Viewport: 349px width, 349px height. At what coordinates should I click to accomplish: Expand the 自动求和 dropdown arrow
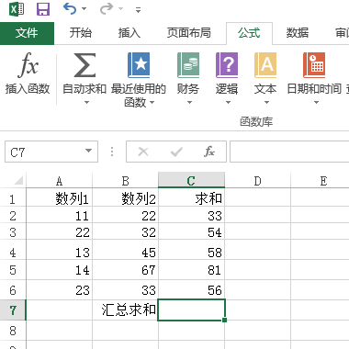tap(86, 102)
